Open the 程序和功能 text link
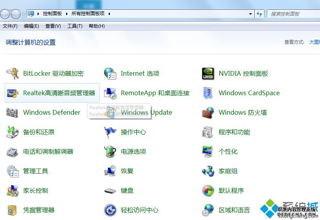This screenshot has height=220, width=320. coord(234,132)
